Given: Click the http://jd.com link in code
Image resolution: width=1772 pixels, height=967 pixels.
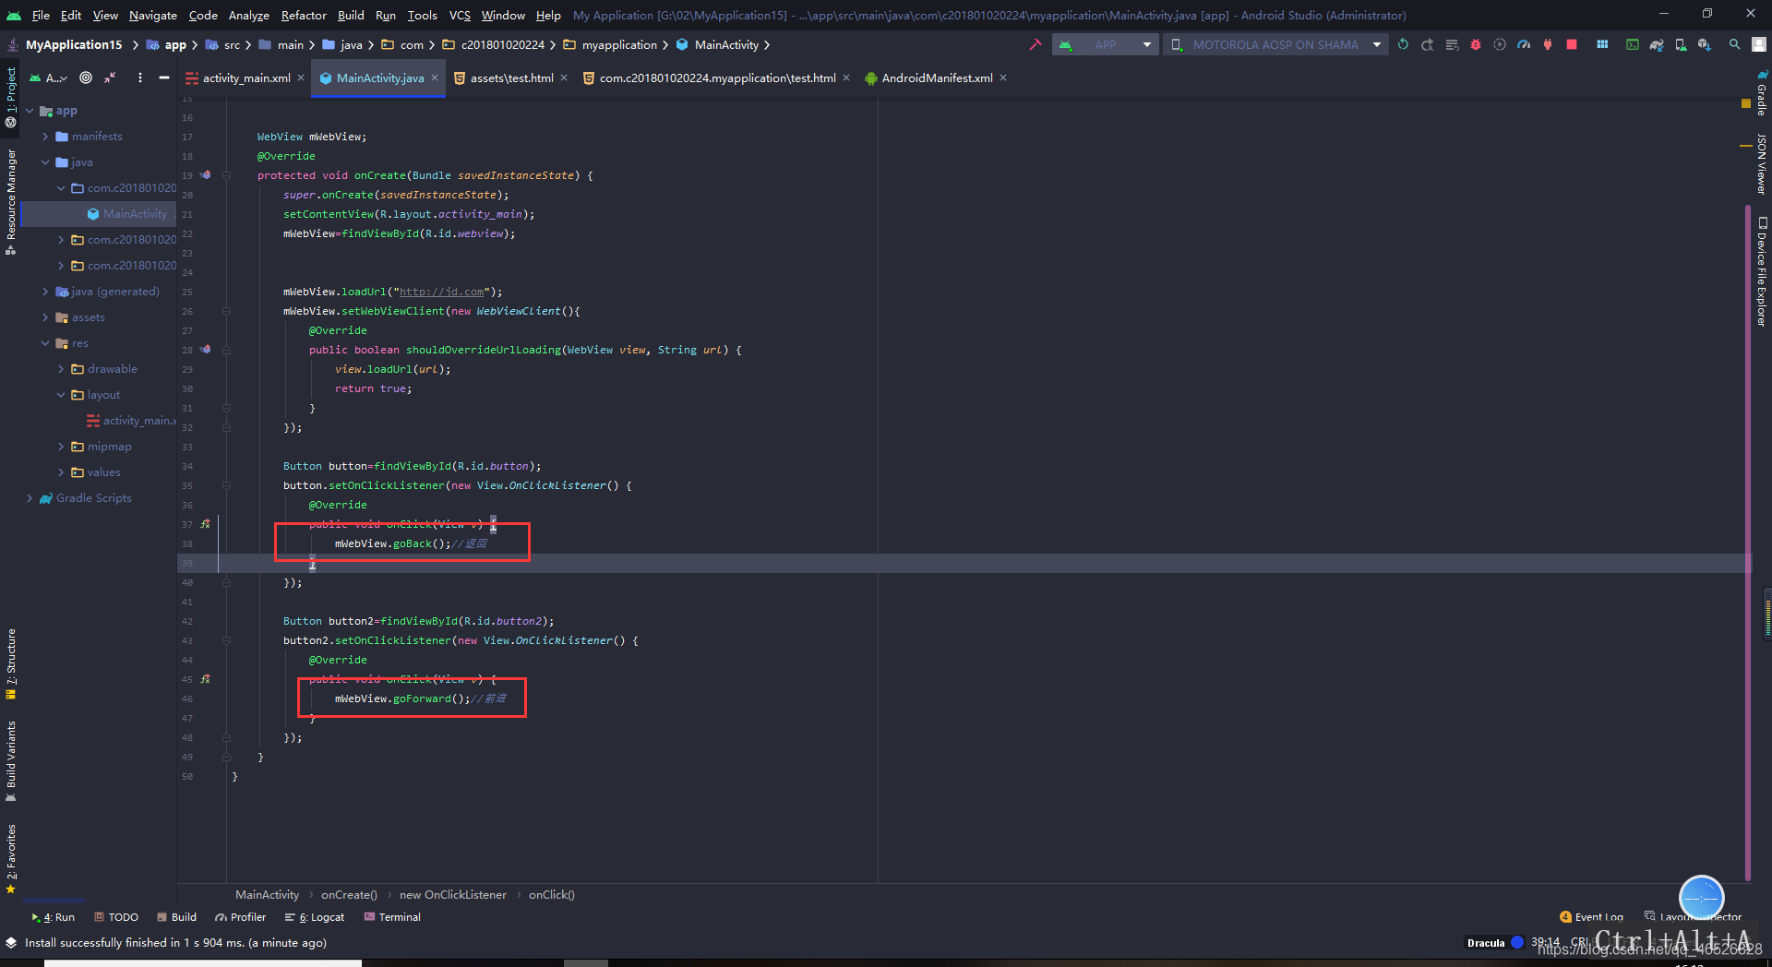Looking at the screenshot, I should pyautogui.click(x=441, y=292).
